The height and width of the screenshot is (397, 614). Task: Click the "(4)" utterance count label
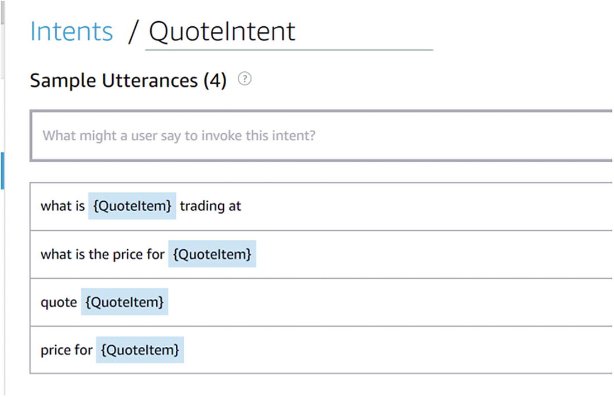pos(215,80)
